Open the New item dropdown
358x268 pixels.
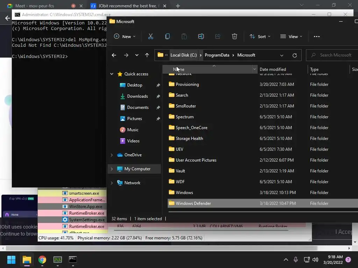125,36
